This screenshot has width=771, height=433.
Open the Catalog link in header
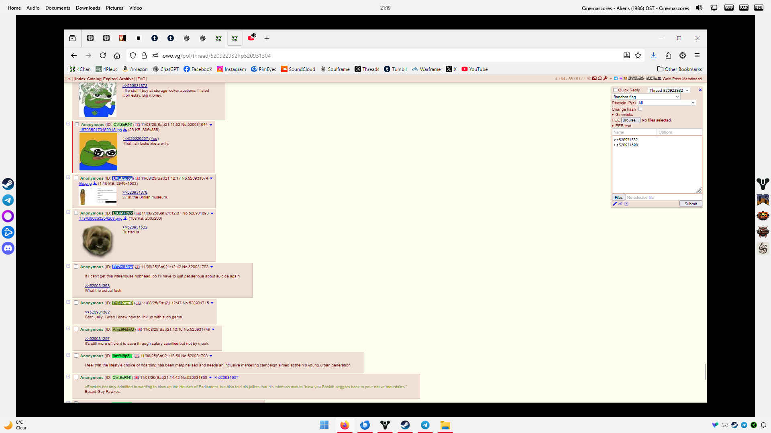click(94, 79)
